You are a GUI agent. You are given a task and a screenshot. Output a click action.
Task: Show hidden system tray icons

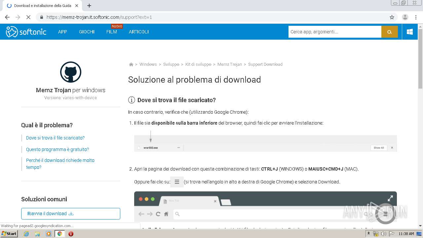pyautogui.click(x=368, y=234)
